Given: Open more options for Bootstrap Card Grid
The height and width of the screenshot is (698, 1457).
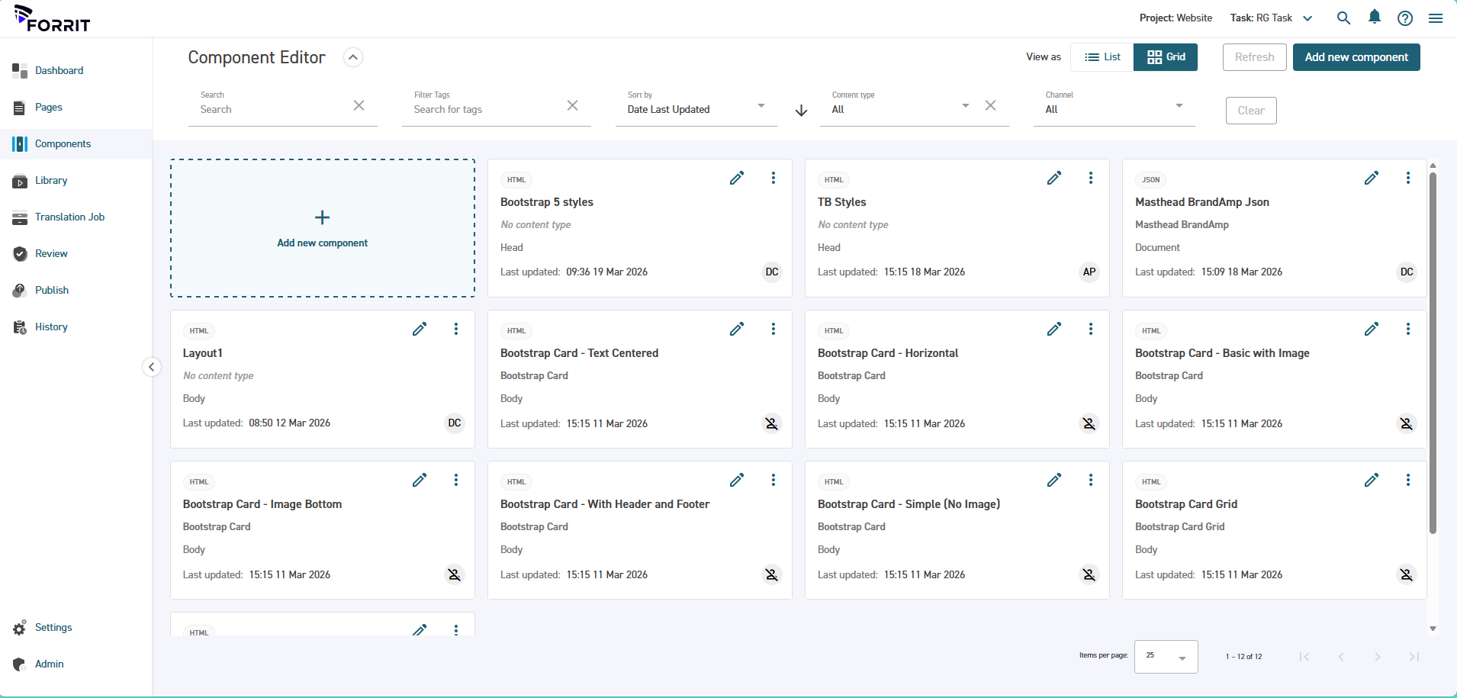Looking at the screenshot, I should click(x=1407, y=481).
